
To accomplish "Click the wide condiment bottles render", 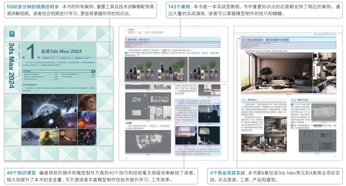I will (156, 69).
